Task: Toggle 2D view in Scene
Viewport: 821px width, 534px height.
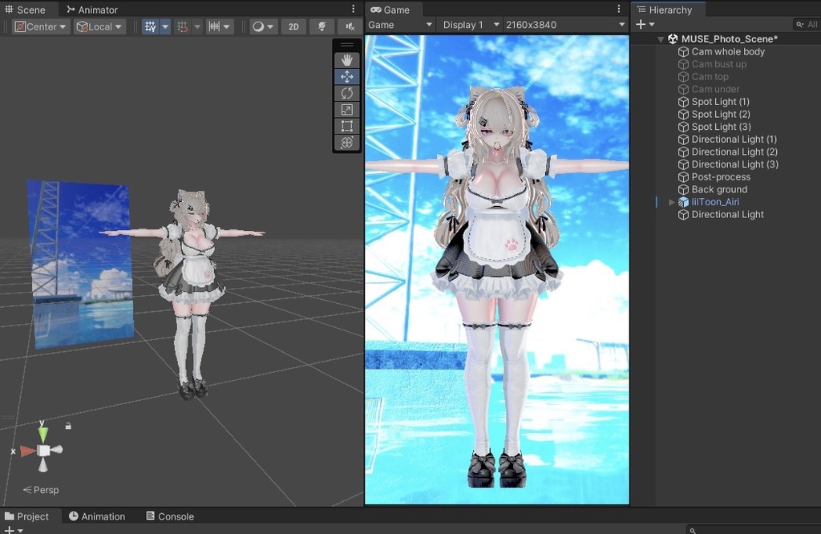Action: coord(293,26)
